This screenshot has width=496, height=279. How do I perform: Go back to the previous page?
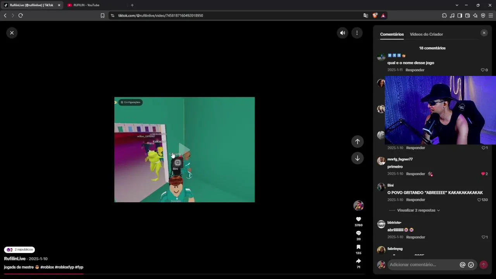tap(5, 15)
